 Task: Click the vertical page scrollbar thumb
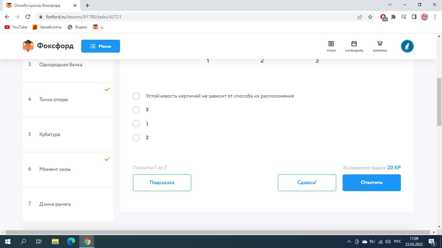[439, 102]
